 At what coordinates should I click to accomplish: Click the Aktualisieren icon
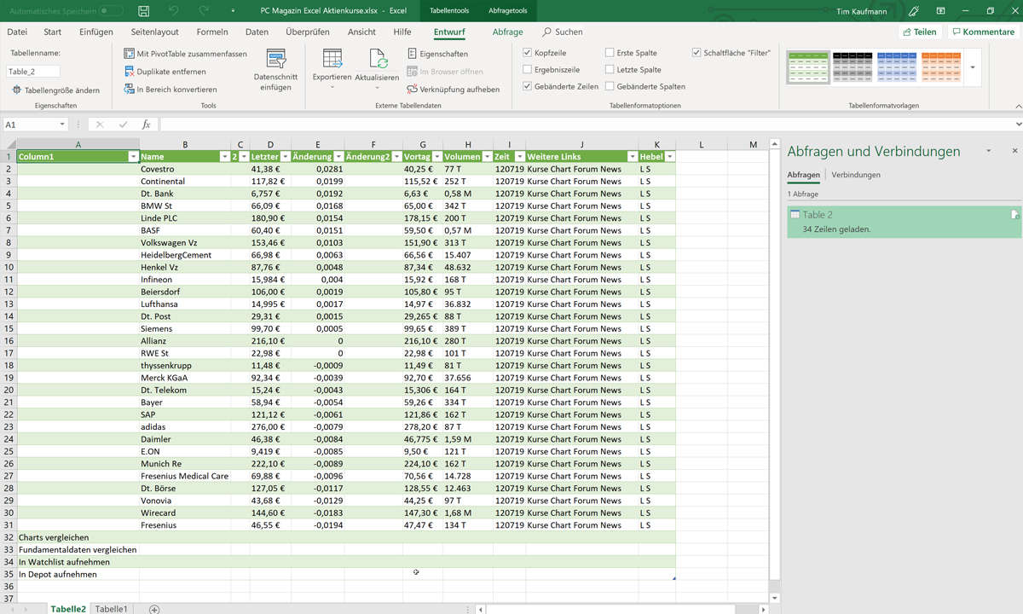point(378,59)
